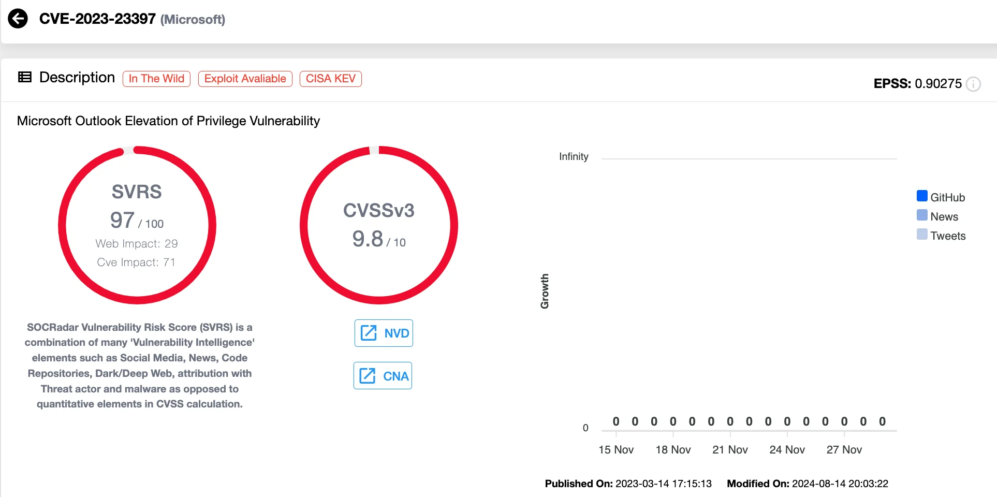The image size is (997, 497).
Task: Click the Description heading
Action: click(x=77, y=77)
